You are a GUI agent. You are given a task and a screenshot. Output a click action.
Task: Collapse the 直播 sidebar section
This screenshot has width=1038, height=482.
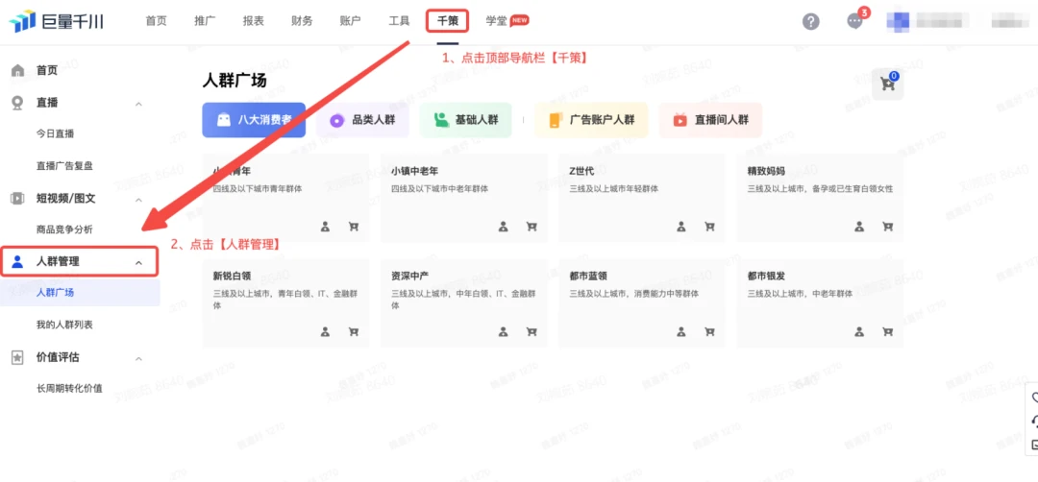(138, 104)
